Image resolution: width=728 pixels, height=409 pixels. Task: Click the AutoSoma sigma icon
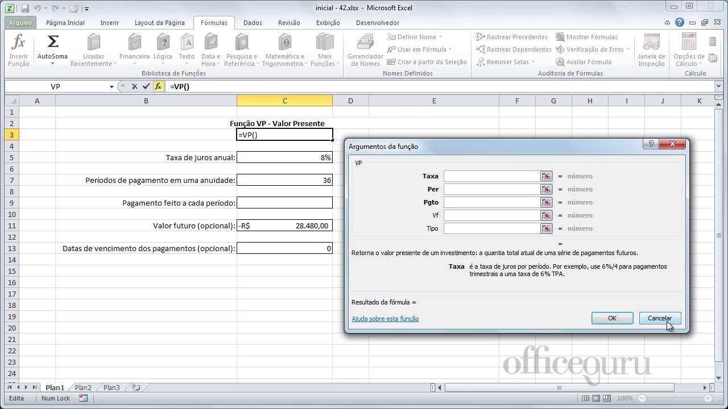point(52,42)
